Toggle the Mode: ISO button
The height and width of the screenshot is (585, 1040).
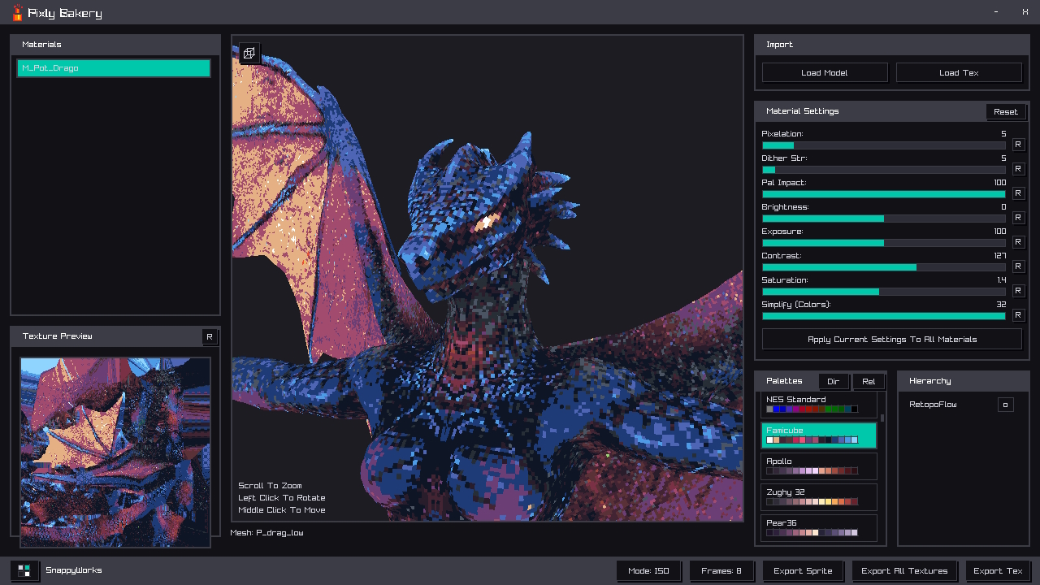[x=648, y=571]
